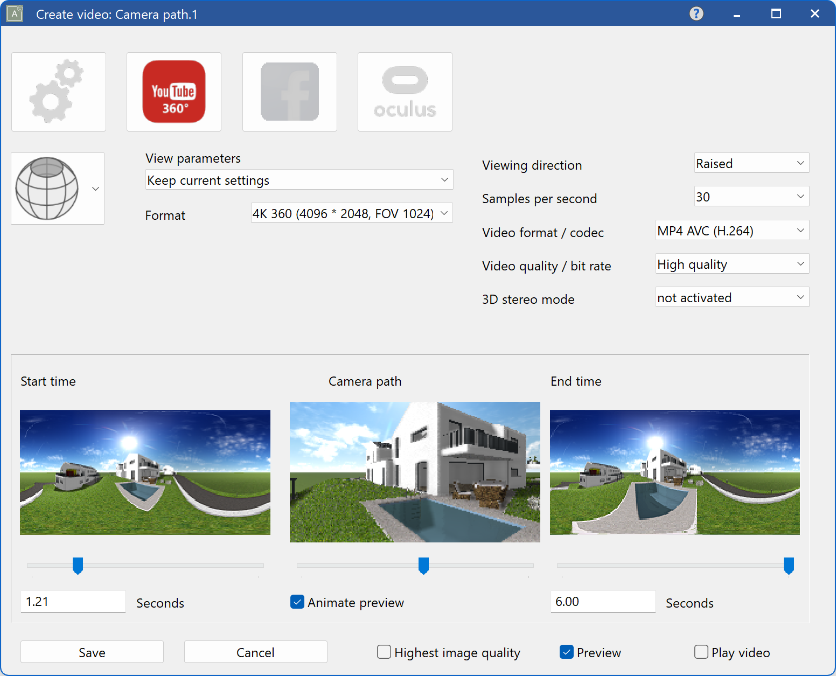This screenshot has width=836, height=676.
Task: Open video settings via the gears icon
Action: click(58, 91)
